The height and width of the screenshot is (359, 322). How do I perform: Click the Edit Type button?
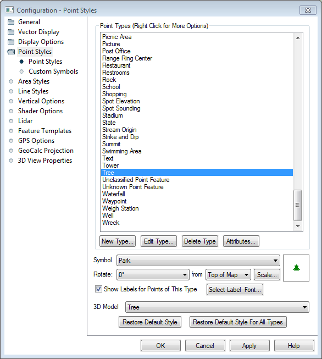[x=159, y=241]
